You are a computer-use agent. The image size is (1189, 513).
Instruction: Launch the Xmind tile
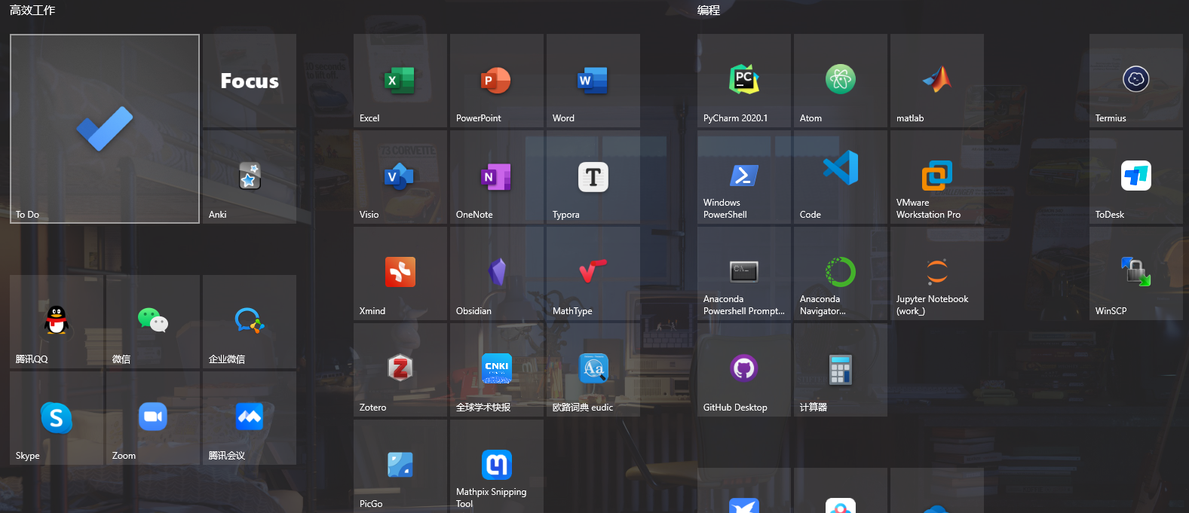tap(400, 273)
